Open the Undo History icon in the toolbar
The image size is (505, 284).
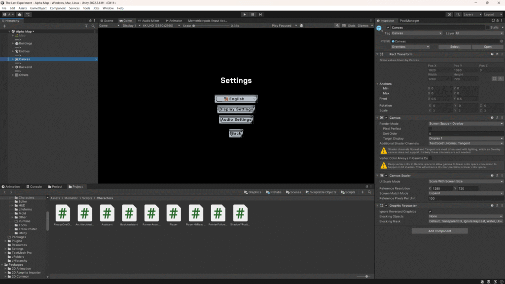coord(449,14)
